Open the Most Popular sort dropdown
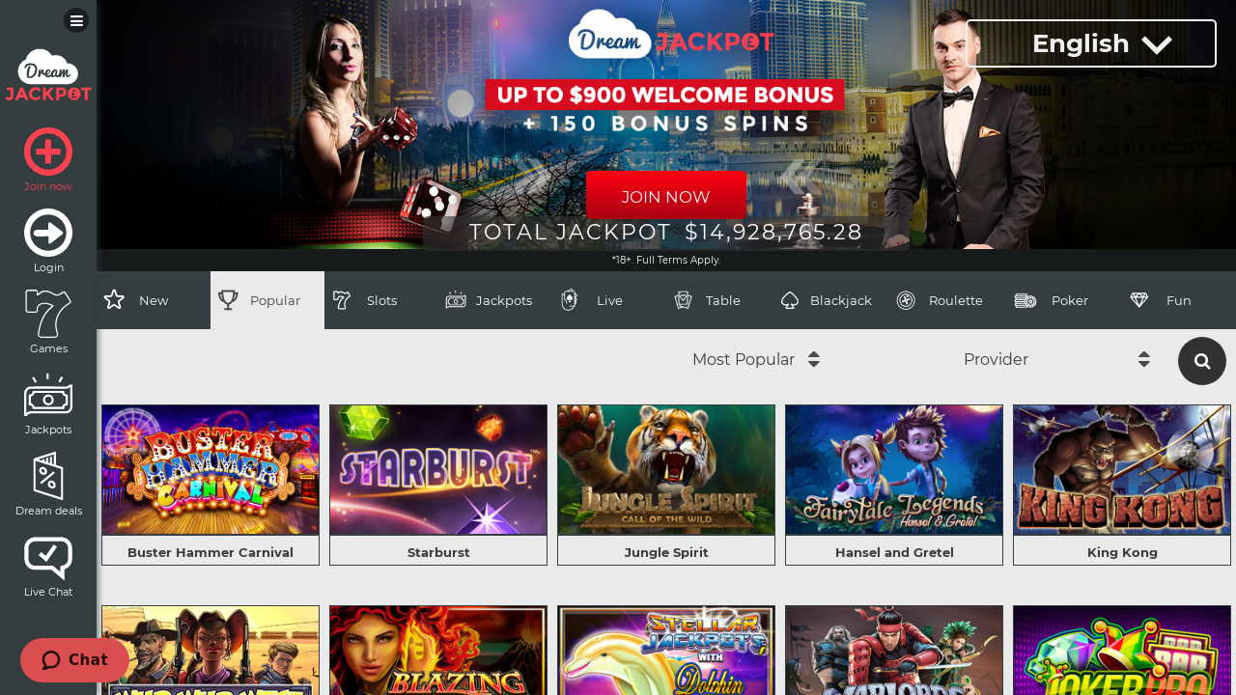1236x695 pixels. coord(756,359)
